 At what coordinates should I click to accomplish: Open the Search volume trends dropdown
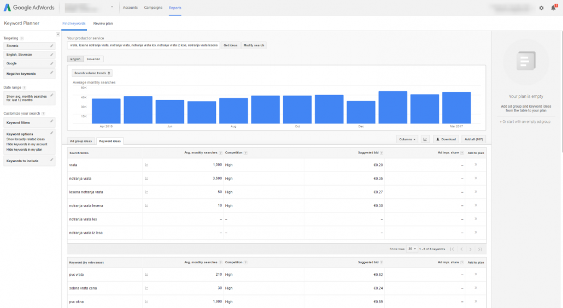92,73
